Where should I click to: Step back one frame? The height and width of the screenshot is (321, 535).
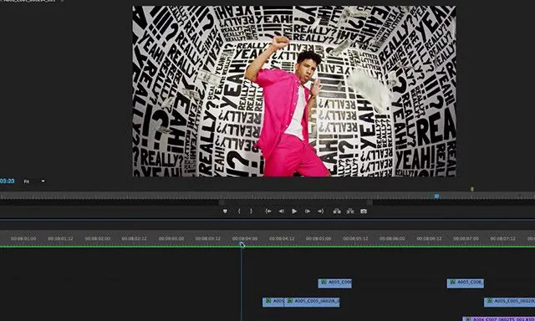pyautogui.click(x=281, y=211)
